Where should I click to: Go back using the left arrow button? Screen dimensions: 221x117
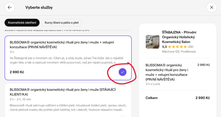coord(10,8)
